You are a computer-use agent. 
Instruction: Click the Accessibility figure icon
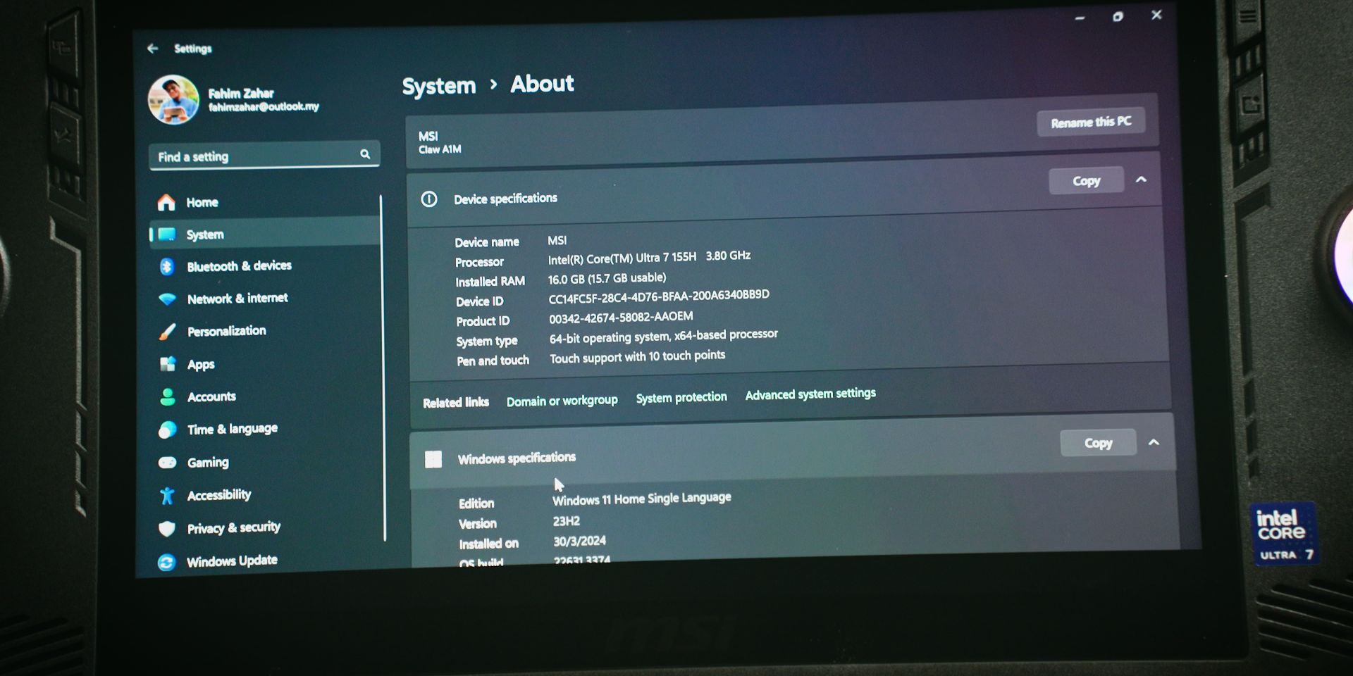167,496
